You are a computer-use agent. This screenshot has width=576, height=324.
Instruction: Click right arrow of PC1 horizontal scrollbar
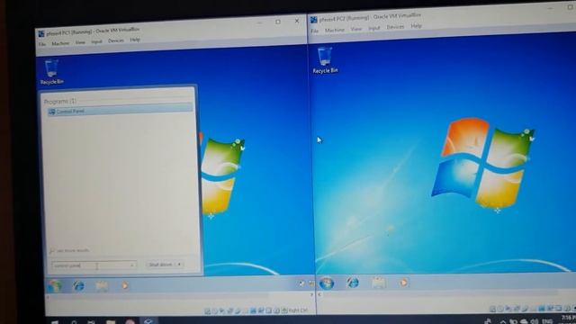point(312,294)
